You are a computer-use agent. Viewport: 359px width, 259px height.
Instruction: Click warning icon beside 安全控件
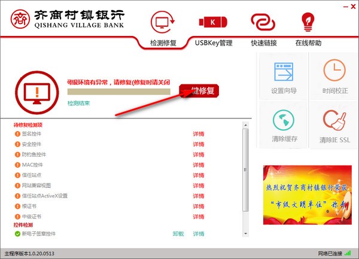[x=17, y=144]
